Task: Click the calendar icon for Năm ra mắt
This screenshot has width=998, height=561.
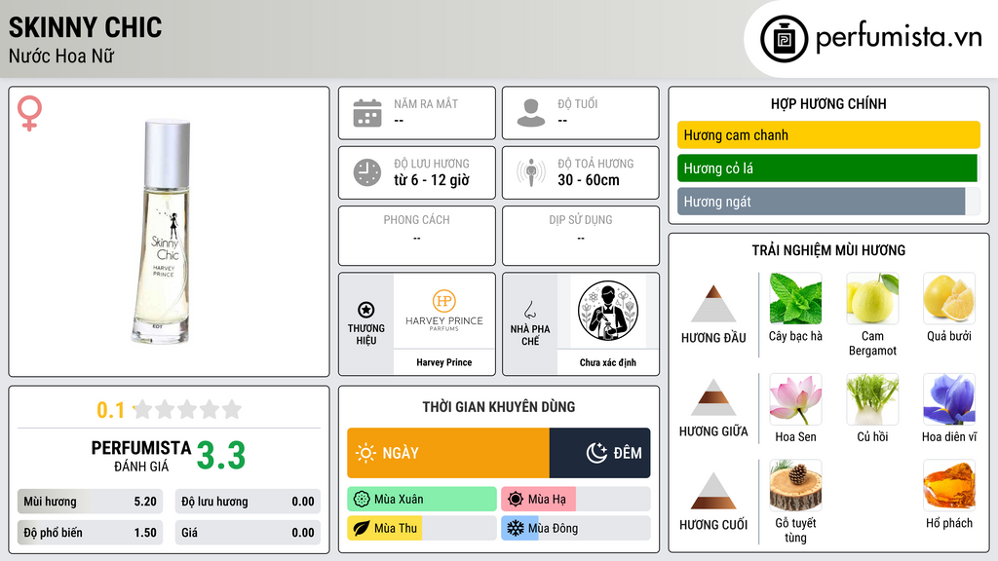Action: [x=367, y=113]
